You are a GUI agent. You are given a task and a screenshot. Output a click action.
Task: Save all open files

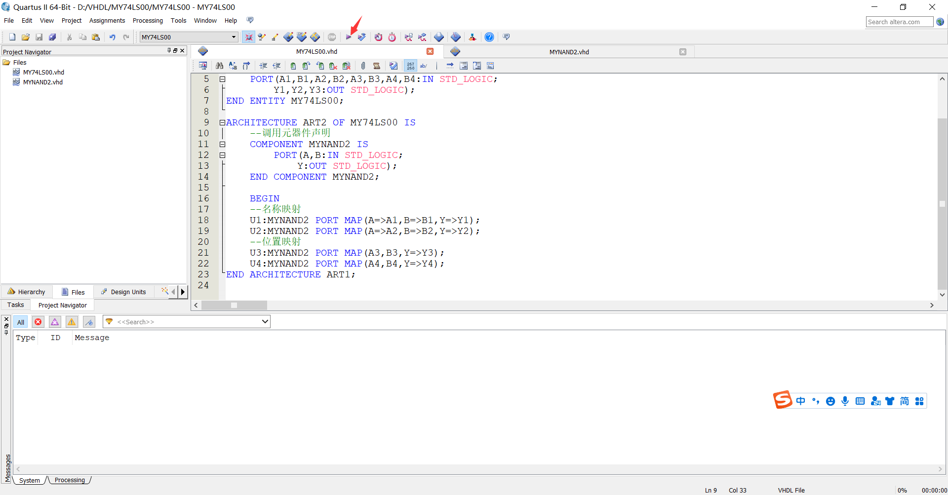point(52,37)
